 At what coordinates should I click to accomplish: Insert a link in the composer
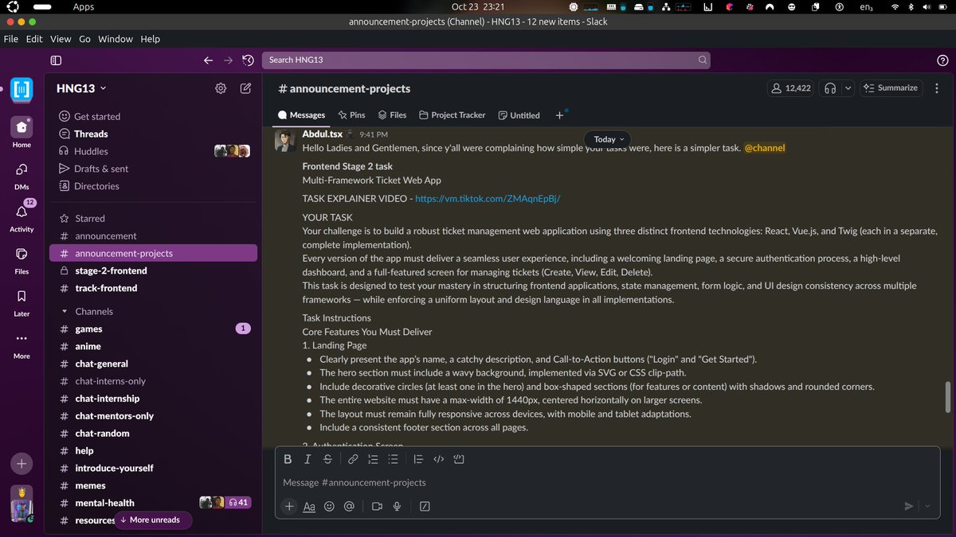pos(353,459)
